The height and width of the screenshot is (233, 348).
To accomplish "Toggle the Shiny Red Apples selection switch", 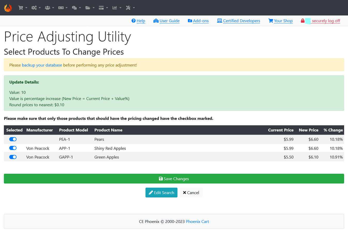I will (x=13, y=148).
